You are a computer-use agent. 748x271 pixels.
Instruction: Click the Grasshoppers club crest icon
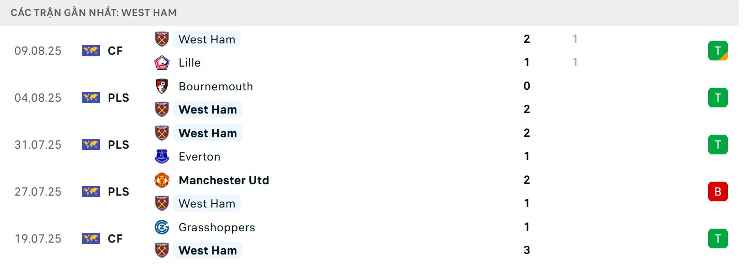pos(162,227)
